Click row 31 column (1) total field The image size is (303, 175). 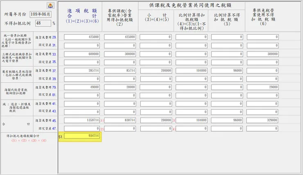82,45
